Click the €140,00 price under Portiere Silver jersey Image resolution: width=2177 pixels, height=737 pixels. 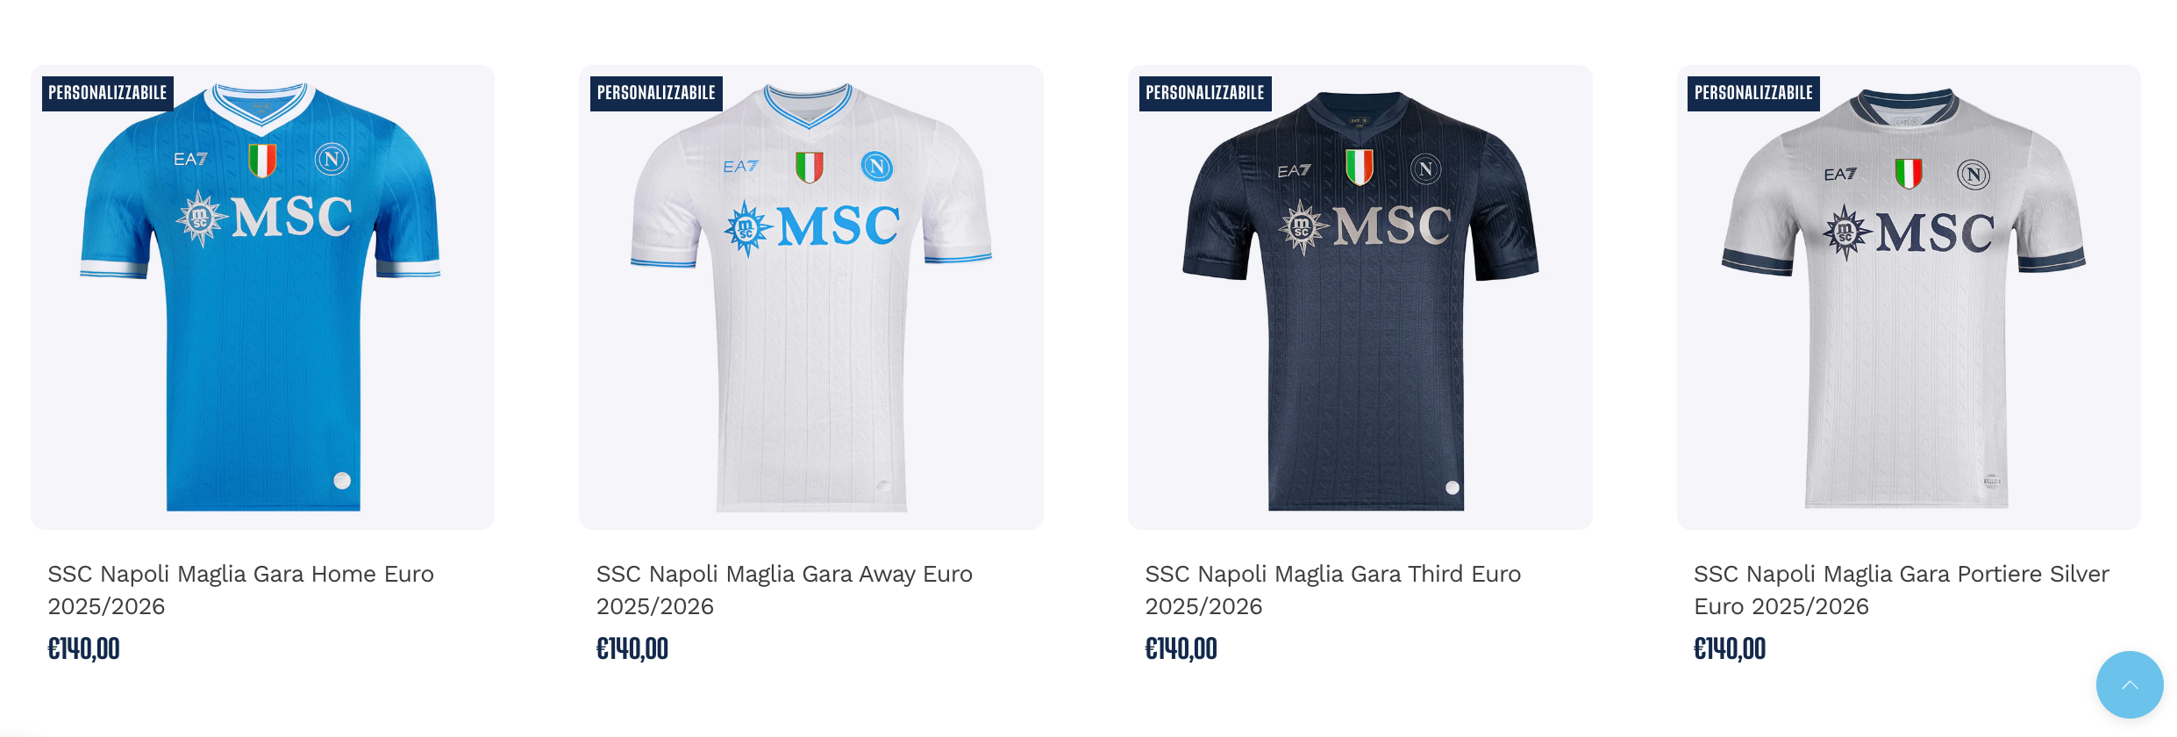click(x=1730, y=649)
